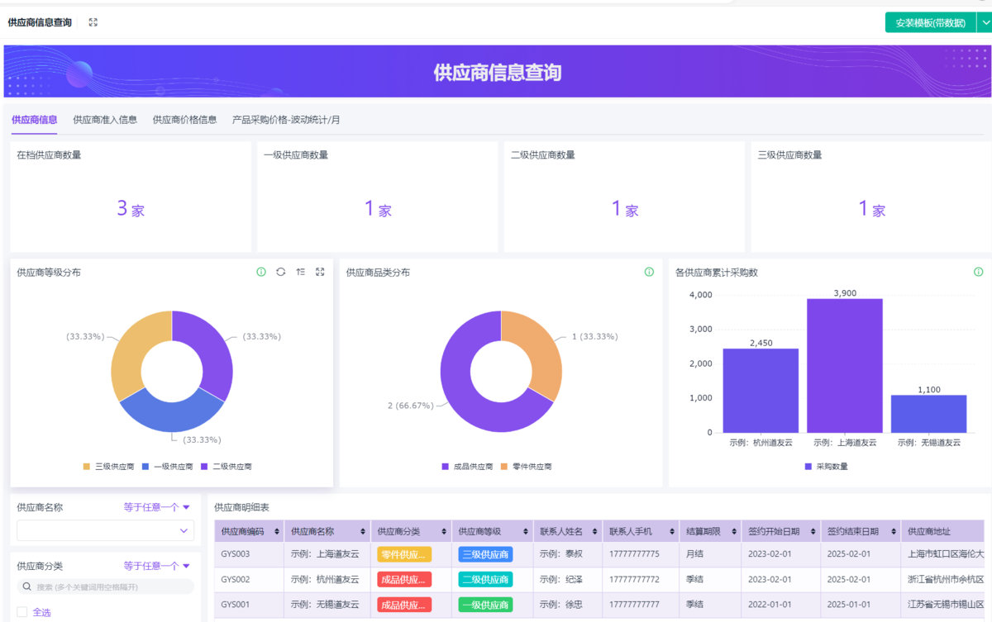
Task: Sort table by 供应商编码 column arrows
Action: point(278,531)
